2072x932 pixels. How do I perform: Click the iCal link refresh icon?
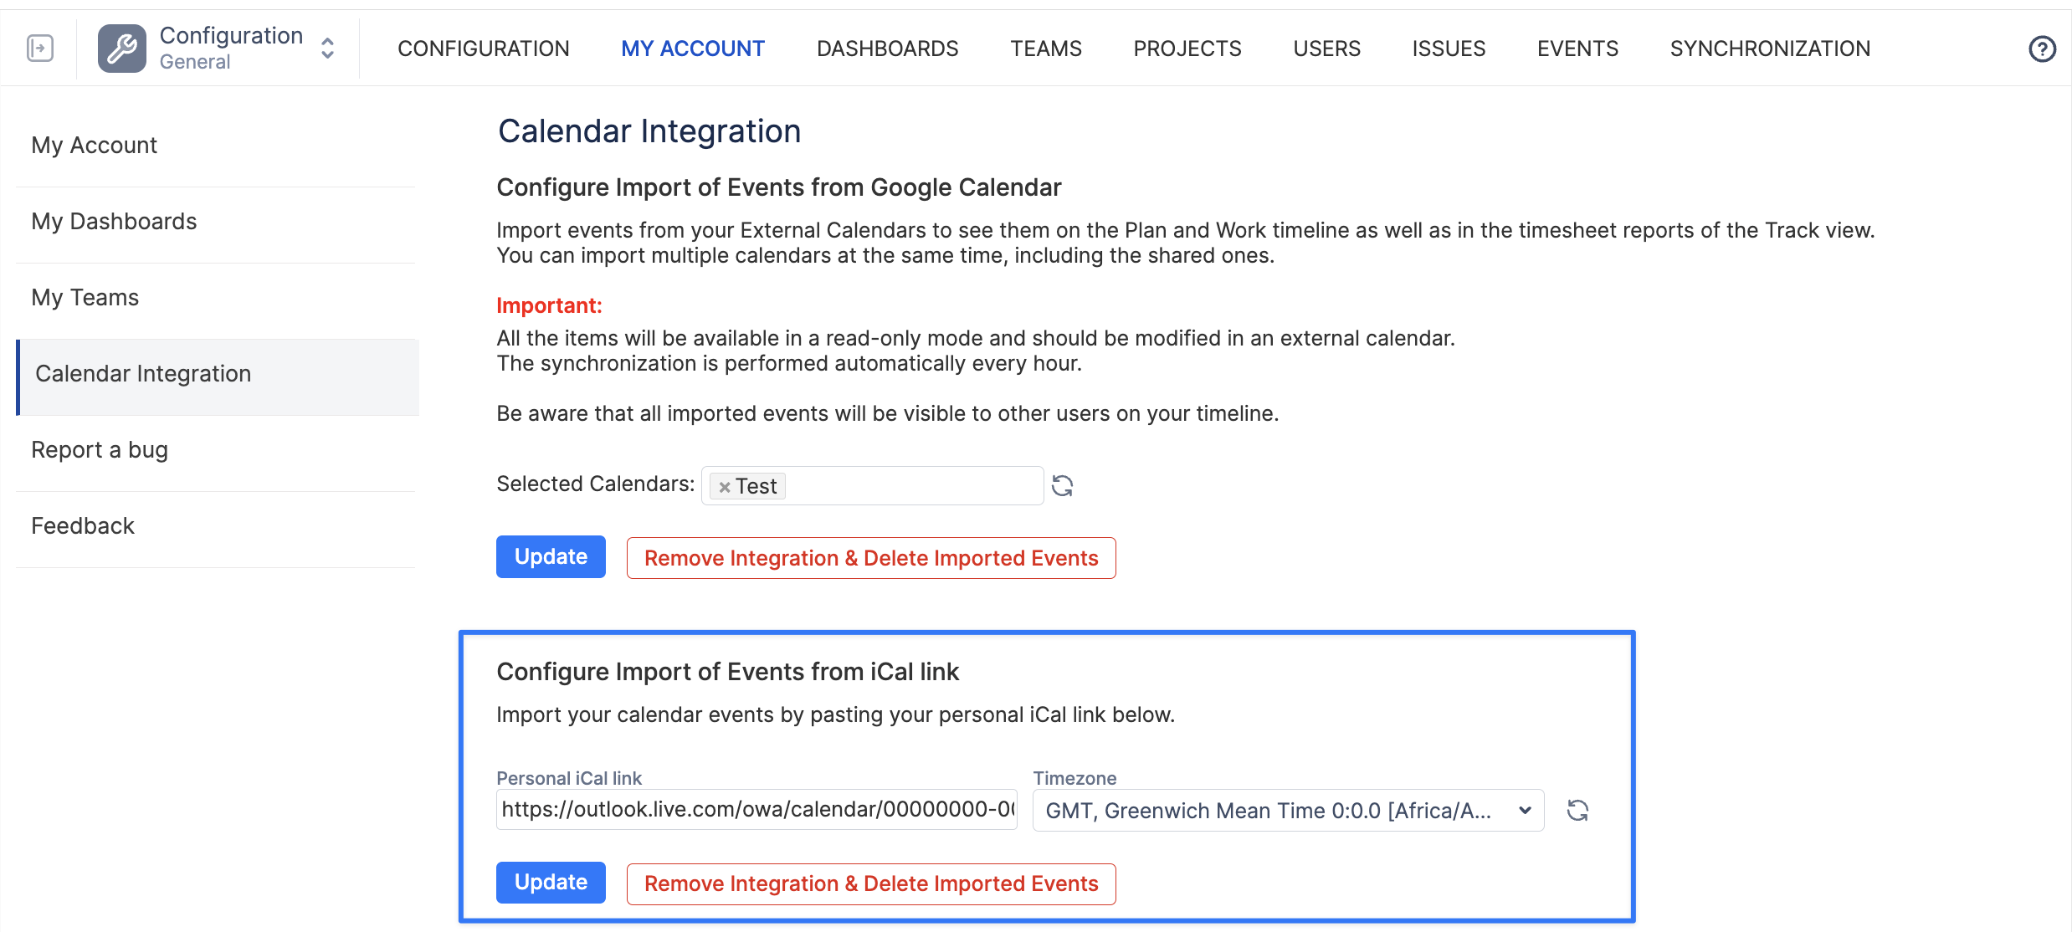coord(1577,811)
